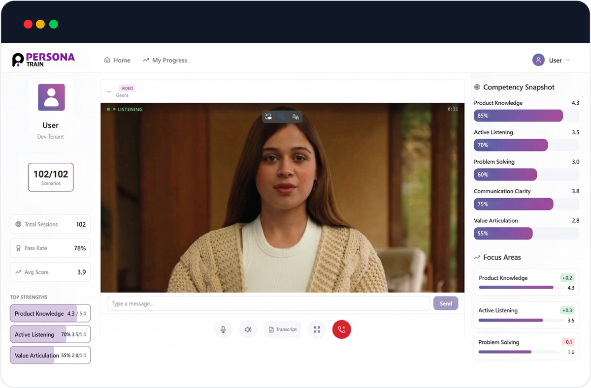Click the user avatar icon in header
Screen dimensions: 591x388
click(x=538, y=60)
